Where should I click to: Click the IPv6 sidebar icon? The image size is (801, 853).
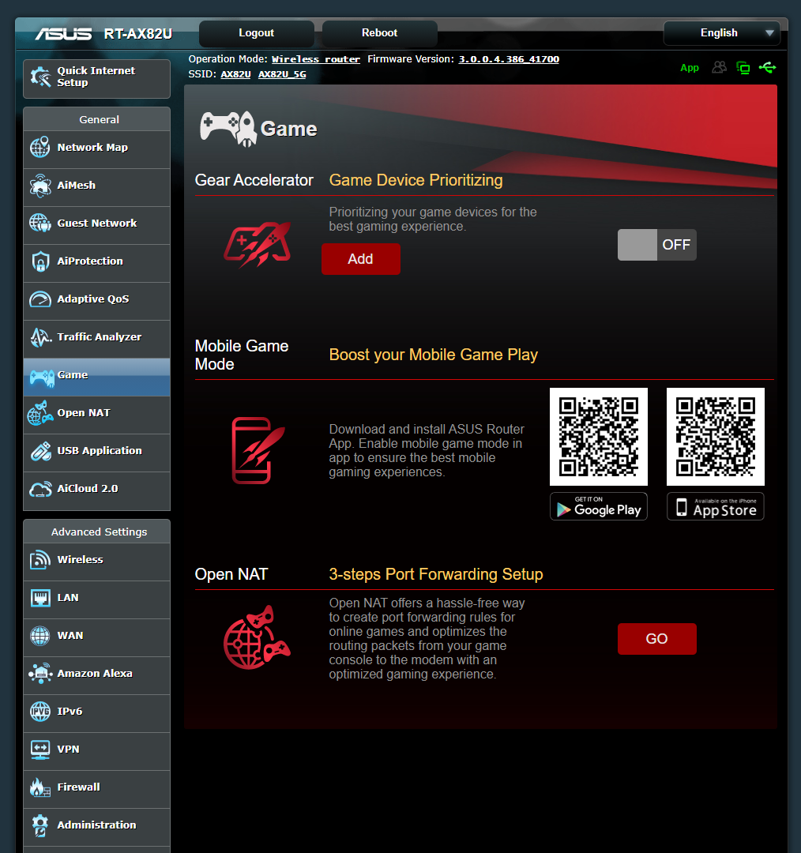(x=40, y=712)
